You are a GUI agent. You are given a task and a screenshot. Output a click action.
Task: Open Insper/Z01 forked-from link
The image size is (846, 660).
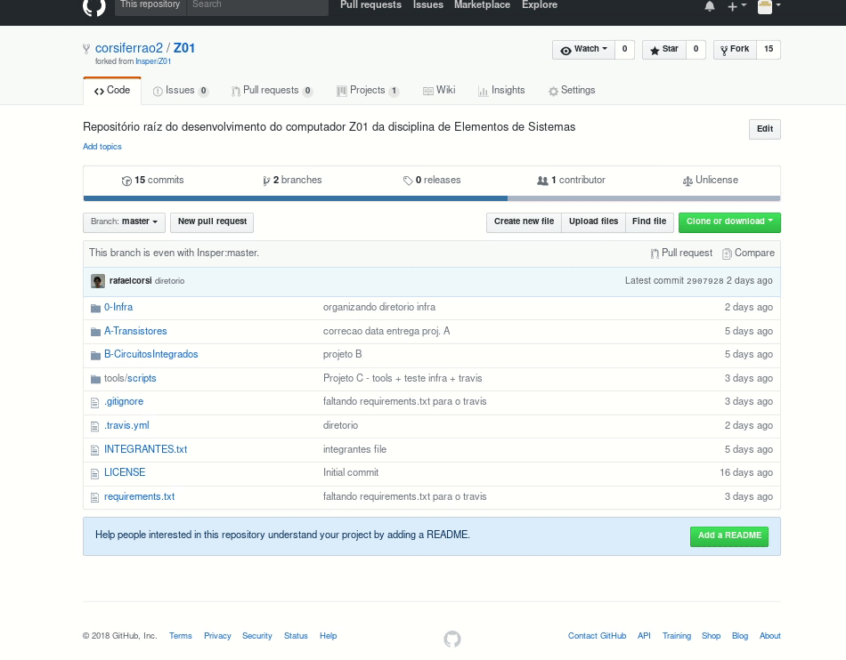pyautogui.click(x=153, y=62)
